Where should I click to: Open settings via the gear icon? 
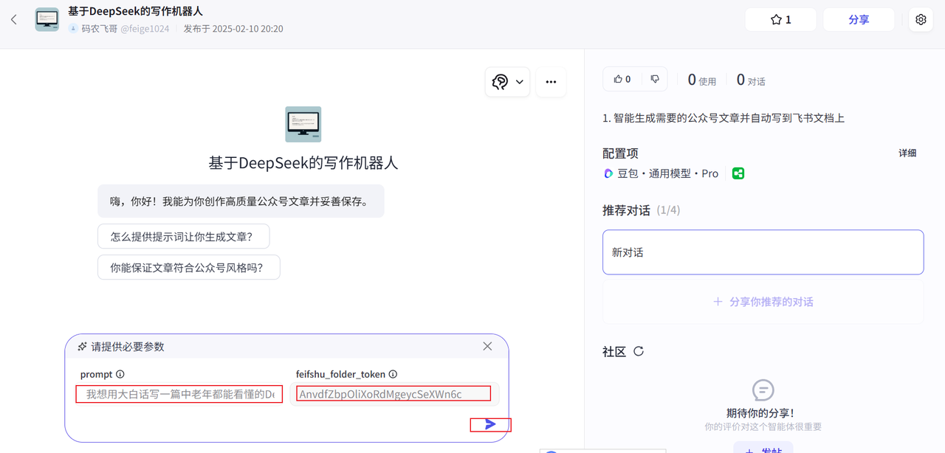pos(921,20)
